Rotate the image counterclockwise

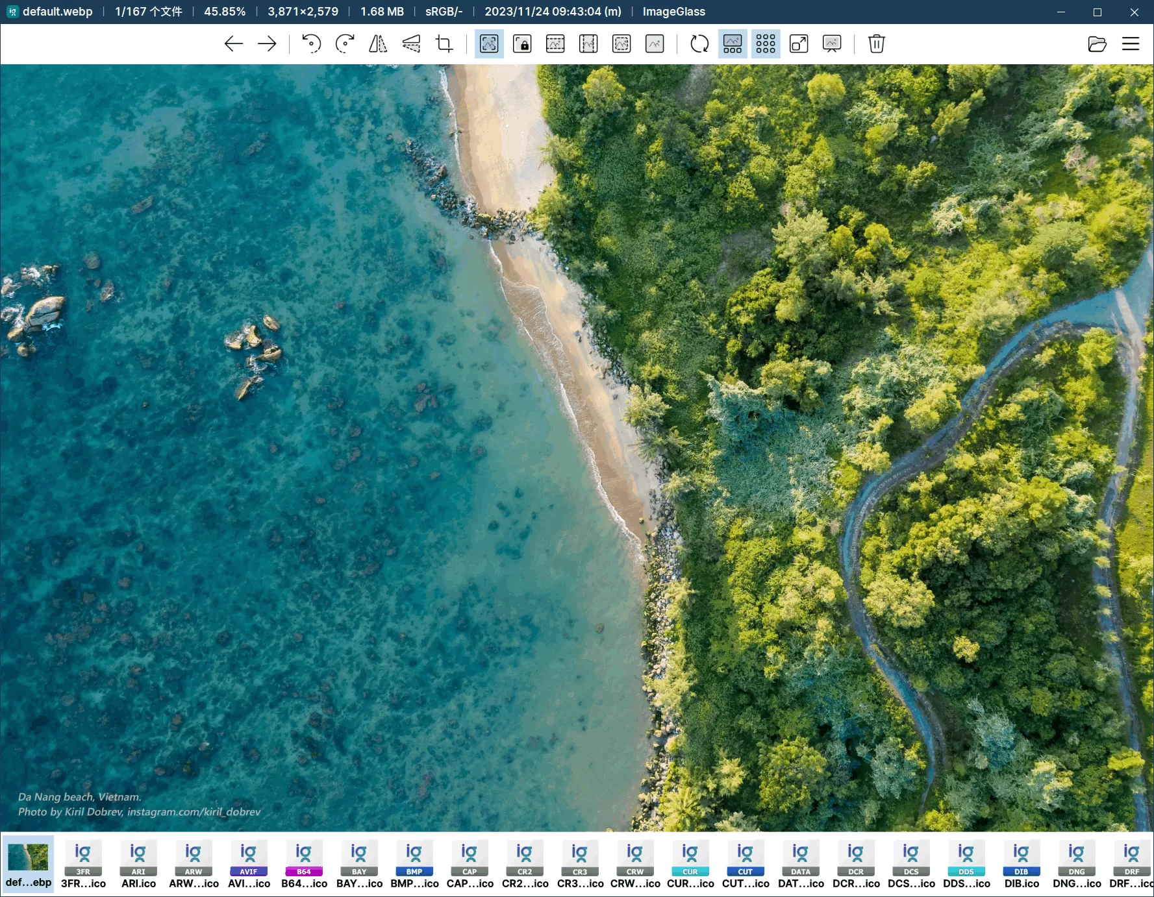tap(312, 44)
